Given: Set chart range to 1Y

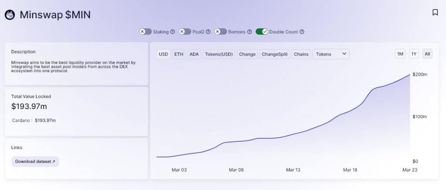Looking at the screenshot, I should (x=414, y=54).
